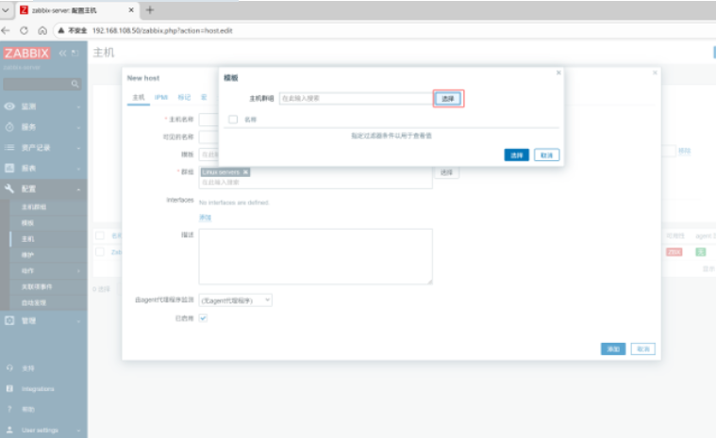Expand the 动作 (Actions) submenu arrow
Screen dimensions: 716x438
[78, 270]
